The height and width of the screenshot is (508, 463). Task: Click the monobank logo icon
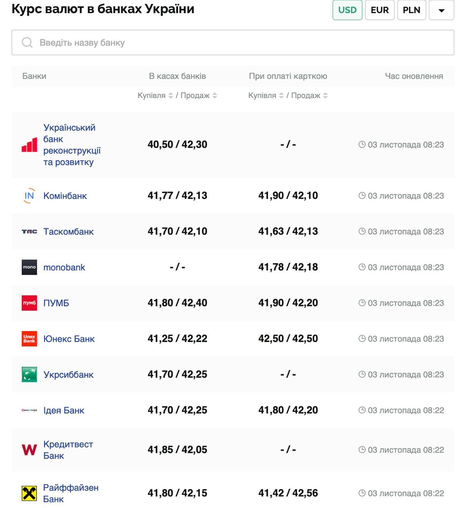29,267
